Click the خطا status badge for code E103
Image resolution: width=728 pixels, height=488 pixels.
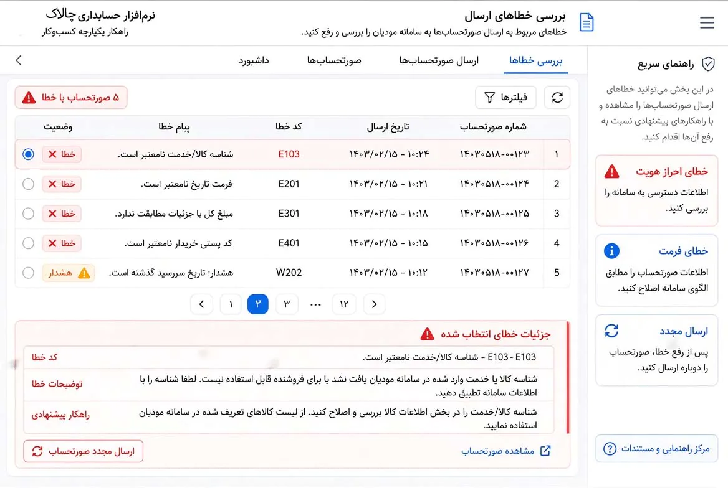pos(62,154)
